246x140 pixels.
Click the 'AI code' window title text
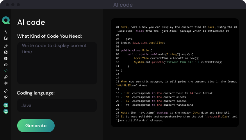click(123, 5)
